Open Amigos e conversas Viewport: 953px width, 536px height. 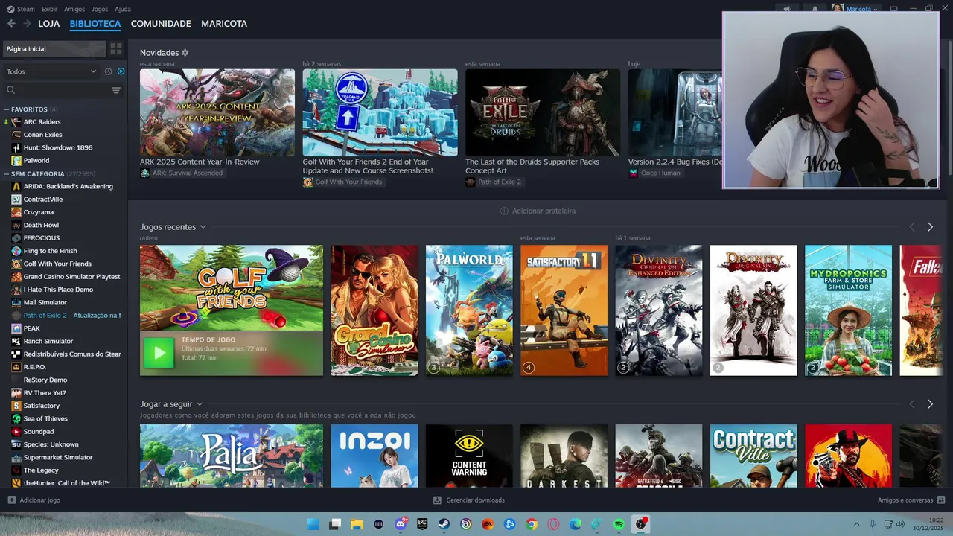tap(911, 500)
